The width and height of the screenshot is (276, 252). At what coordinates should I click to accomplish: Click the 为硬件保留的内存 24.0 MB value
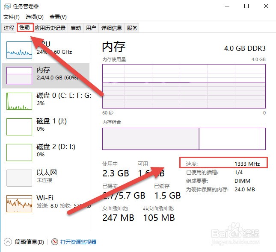click(245, 190)
